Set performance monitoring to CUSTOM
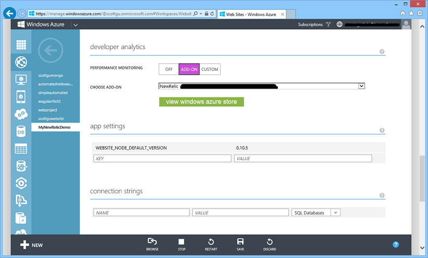 click(210, 69)
